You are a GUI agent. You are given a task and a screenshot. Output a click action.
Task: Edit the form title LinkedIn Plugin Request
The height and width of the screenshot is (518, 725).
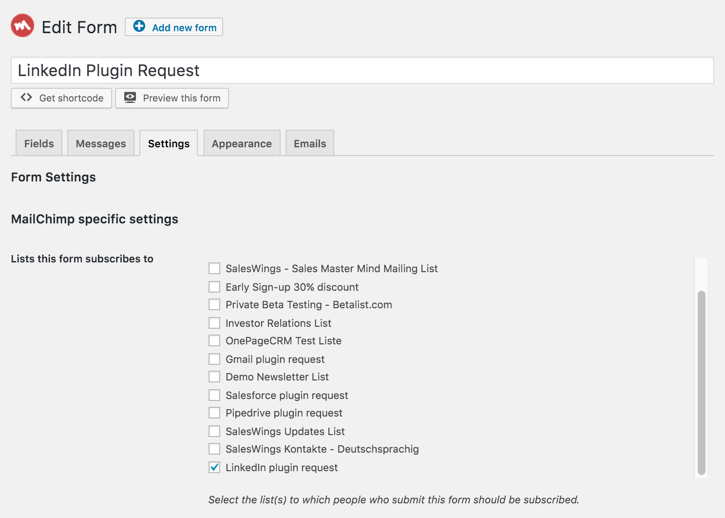click(362, 70)
